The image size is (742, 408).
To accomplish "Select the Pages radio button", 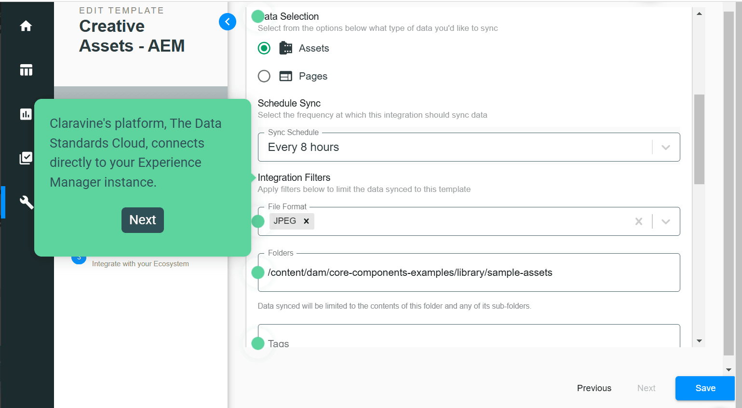I will tap(264, 76).
